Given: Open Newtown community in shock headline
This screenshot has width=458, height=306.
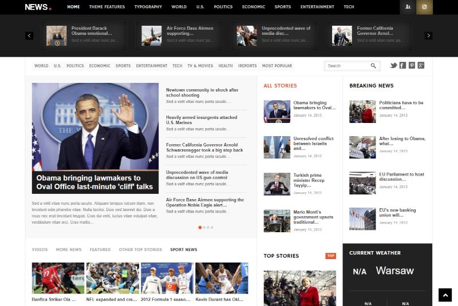Looking at the screenshot, I should pos(202,93).
